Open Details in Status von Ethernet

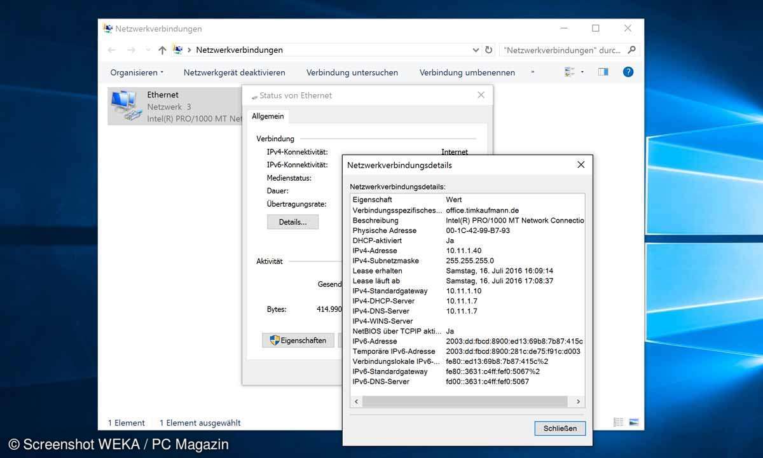pos(292,222)
